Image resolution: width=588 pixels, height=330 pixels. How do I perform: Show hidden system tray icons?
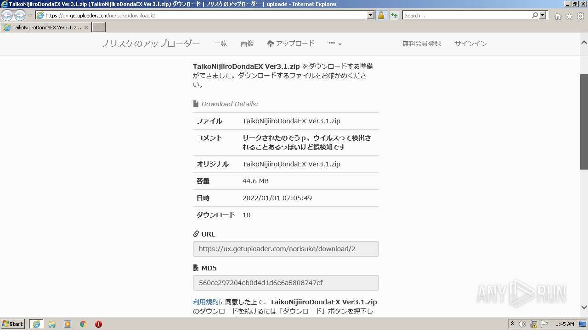[513, 324]
